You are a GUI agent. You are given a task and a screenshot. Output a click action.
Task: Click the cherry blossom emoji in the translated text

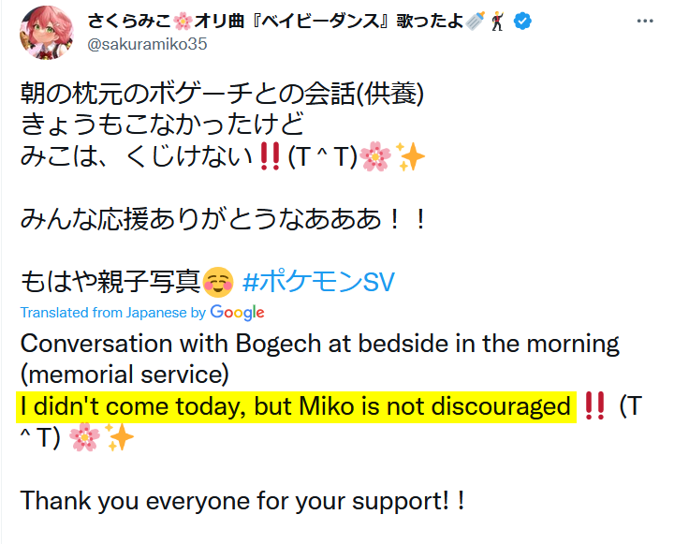click(x=84, y=437)
